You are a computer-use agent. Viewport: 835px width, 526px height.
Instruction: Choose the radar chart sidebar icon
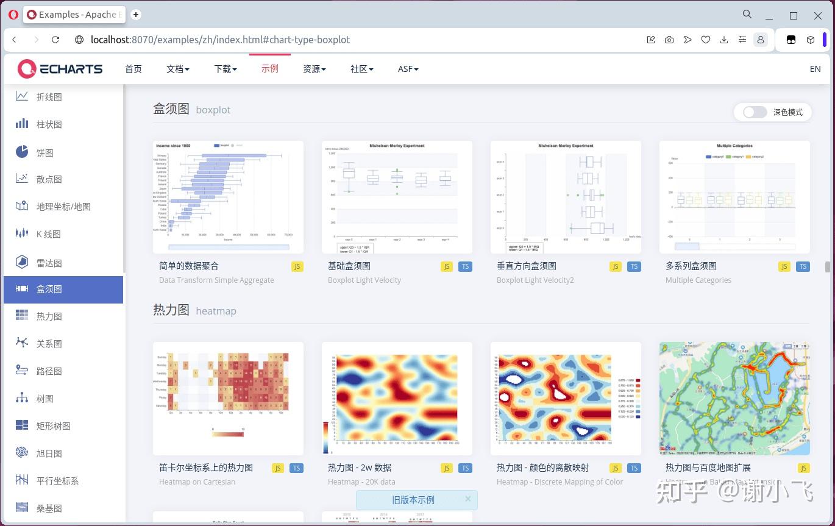point(22,262)
